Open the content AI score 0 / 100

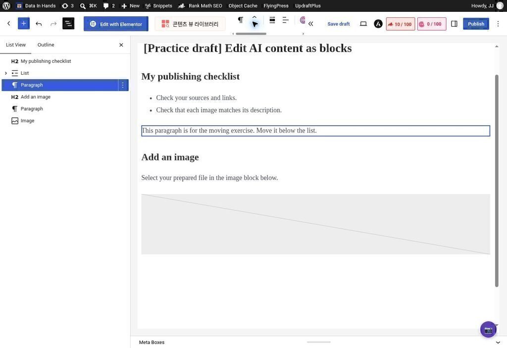pyautogui.click(x=432, y=24)
